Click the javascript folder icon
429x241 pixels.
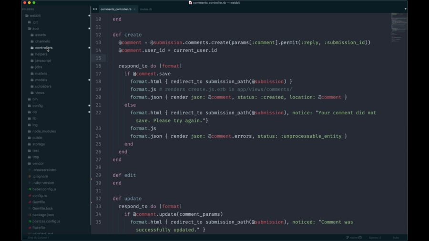[32, 60]
